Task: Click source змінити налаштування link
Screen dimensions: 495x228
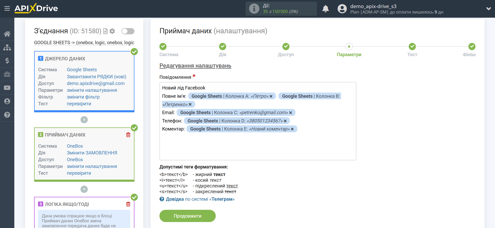Action: (x=92, y=90)
